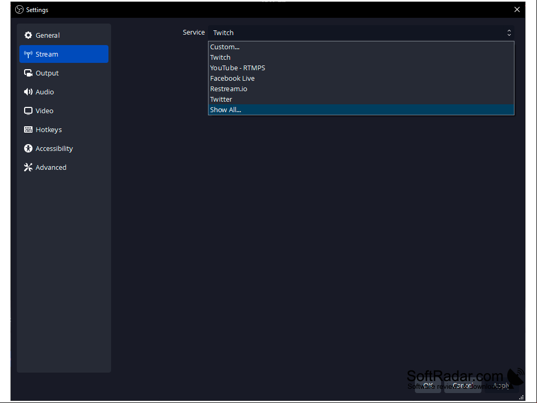The width and height of the screenshot is (537, 403).
Task: Switch to the Video tab label
Action: [45, 111]
